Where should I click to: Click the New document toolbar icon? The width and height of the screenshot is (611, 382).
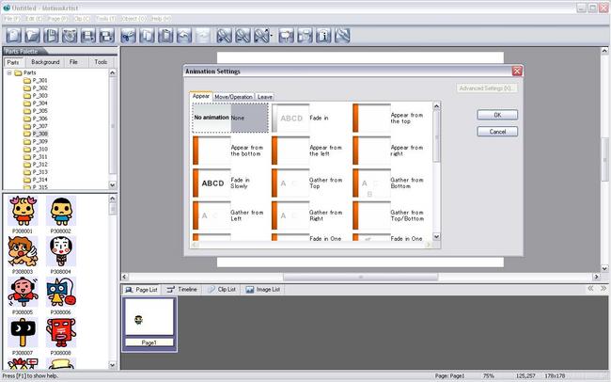[13, 36]
